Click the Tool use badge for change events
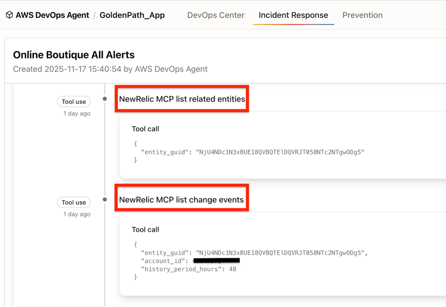Viewport: 446px width, 307px height. (x=74, y=202)
